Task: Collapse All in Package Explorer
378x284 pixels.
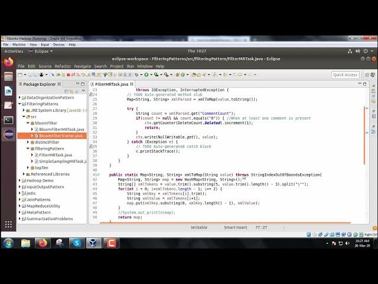Action: coord(66,91)
